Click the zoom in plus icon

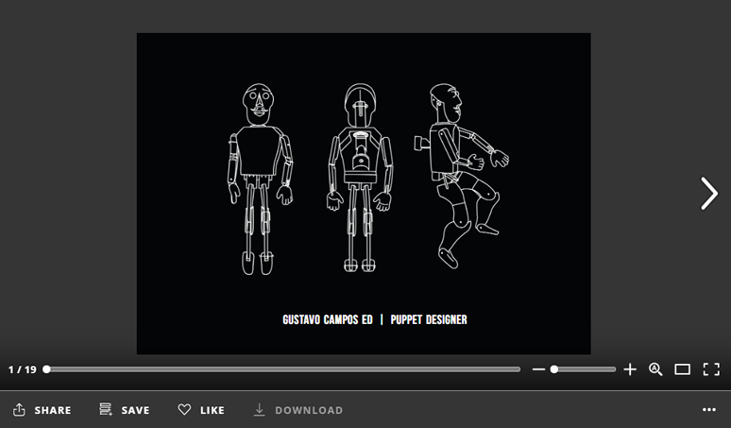pos(630,369)
